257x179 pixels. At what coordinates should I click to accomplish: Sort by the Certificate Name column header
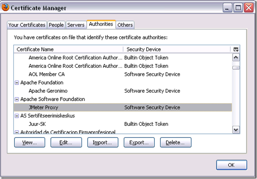(x=68, y=49)
